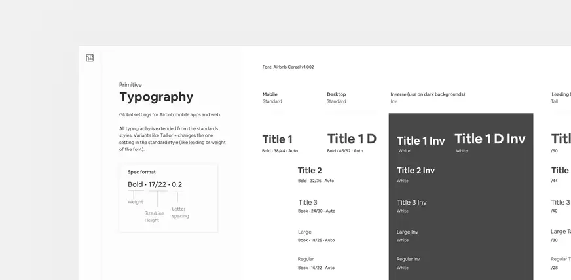Click the Primitive label above Typography
This screenshot has height=280, width=571.
click(130, 85)
